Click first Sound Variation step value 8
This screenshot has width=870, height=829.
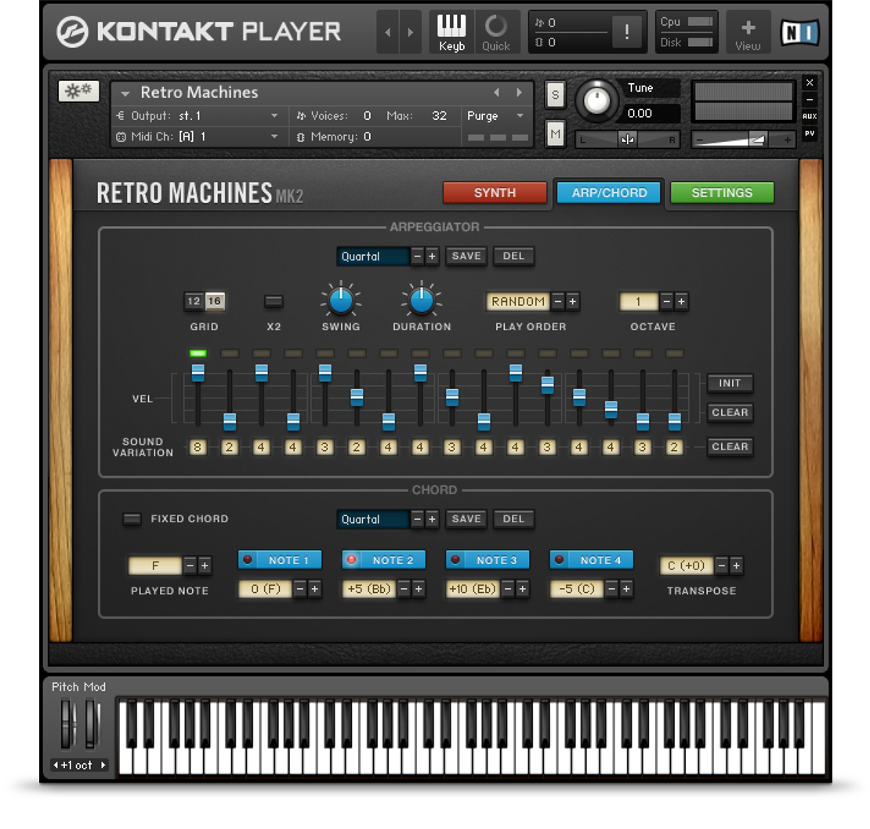pos(198,447)
